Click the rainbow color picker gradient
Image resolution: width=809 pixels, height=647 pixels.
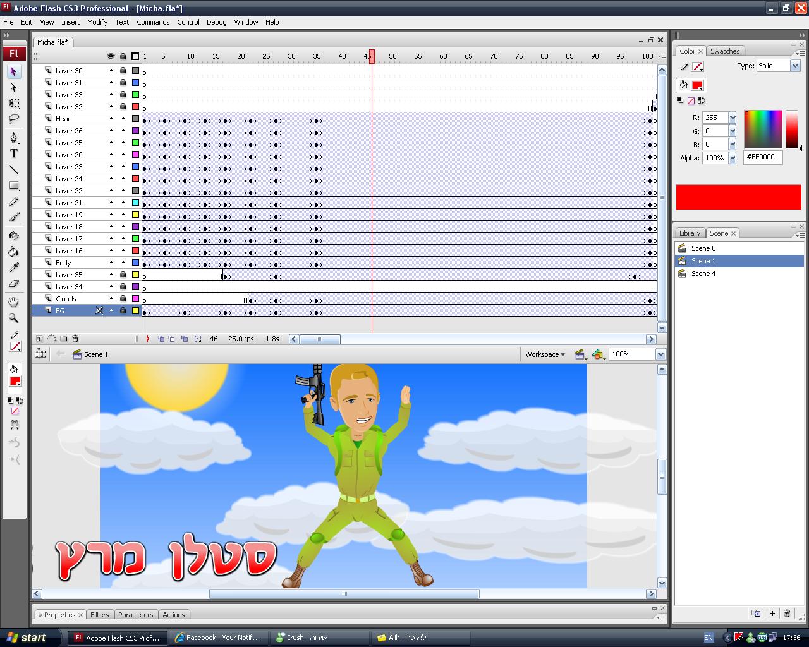[763, 130]
